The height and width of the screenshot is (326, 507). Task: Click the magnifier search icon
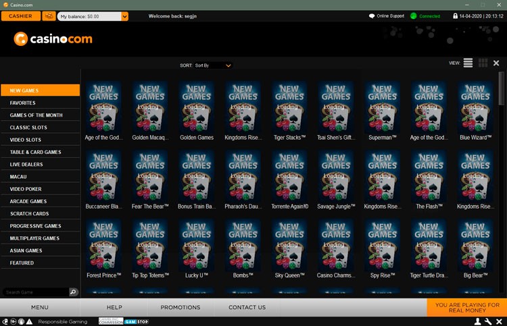tap(74, 292)
